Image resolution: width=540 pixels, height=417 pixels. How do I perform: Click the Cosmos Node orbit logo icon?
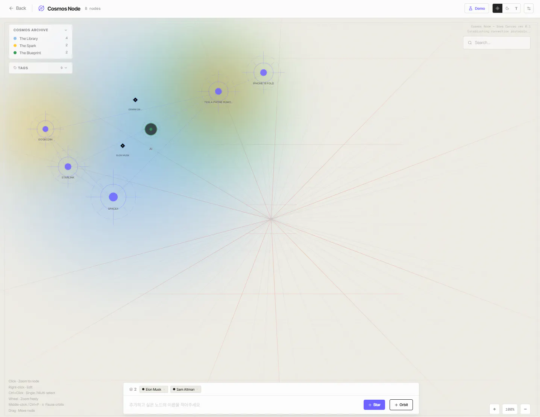[41, 8]
